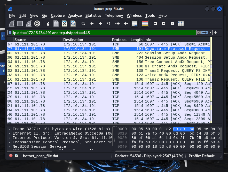The width and height of the screenshot is (228, 172).
Task: Click the display filter input field
Action: [x=103, y=33]
